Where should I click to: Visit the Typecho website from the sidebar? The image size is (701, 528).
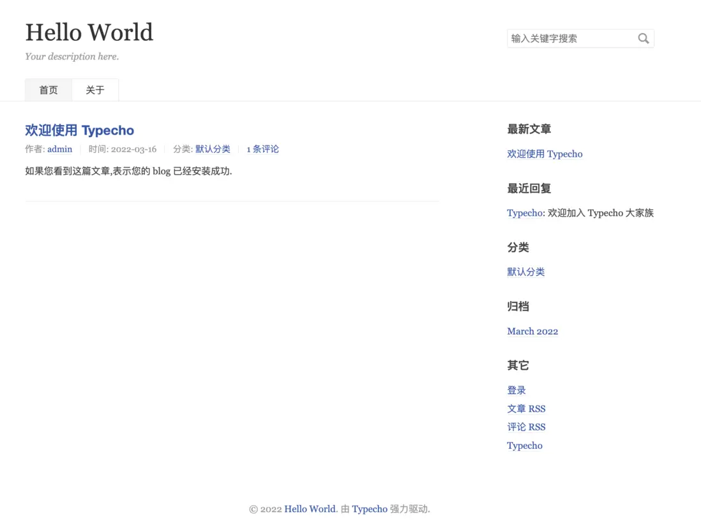[524, 445]
